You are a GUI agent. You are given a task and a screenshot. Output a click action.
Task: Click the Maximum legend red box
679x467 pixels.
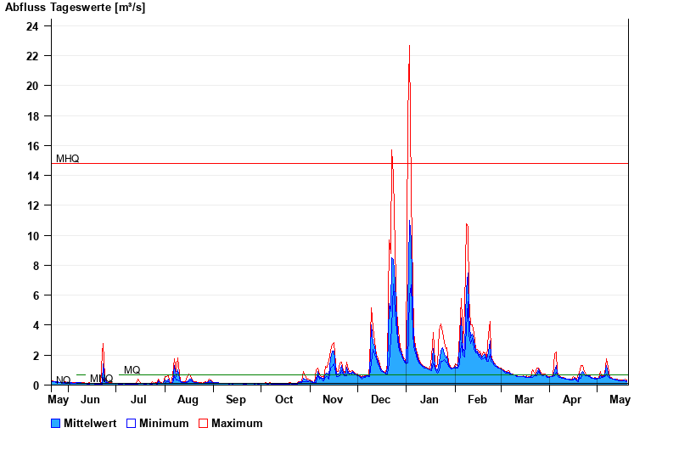[x=203, y=423]
